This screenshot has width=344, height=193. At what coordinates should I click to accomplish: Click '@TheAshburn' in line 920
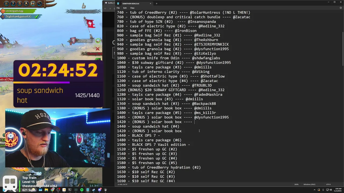(x=206, y=40)
